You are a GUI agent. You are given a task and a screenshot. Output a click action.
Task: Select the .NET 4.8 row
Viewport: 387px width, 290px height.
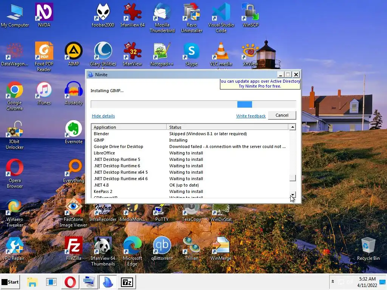[x=190, y=185]
